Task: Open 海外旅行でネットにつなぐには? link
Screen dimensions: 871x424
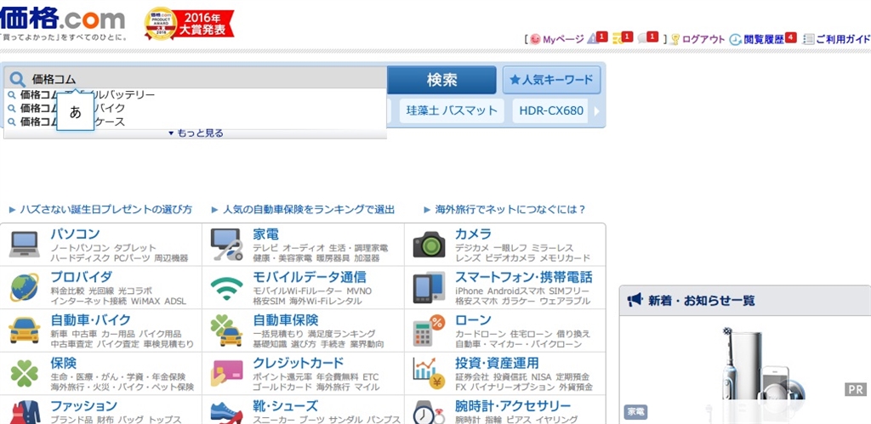Action: coord(510,210)
